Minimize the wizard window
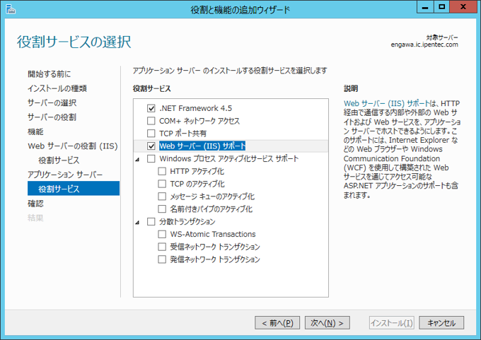 [x=425, y=7]
